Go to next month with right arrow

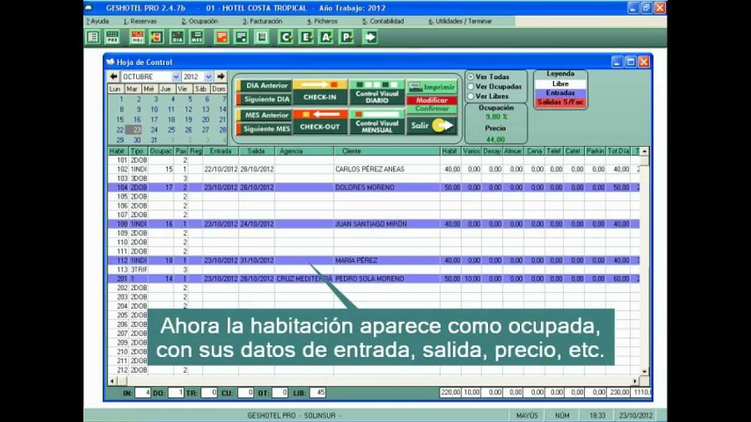[220, 77]
